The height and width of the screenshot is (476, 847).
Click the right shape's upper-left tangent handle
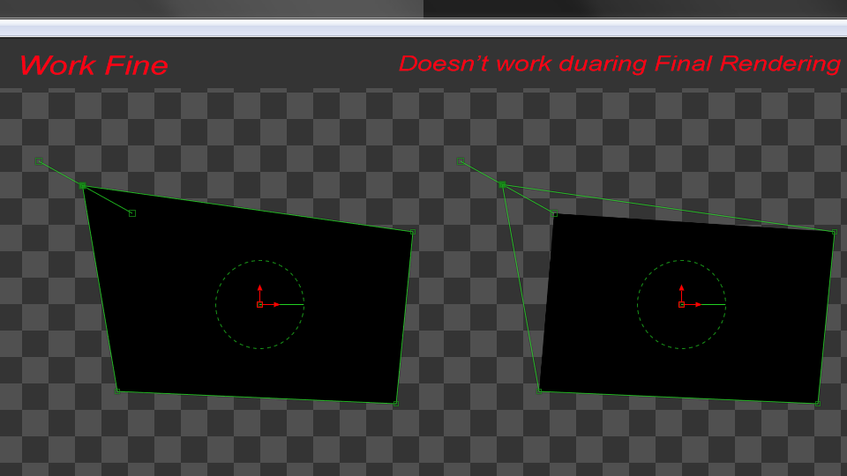461,161
